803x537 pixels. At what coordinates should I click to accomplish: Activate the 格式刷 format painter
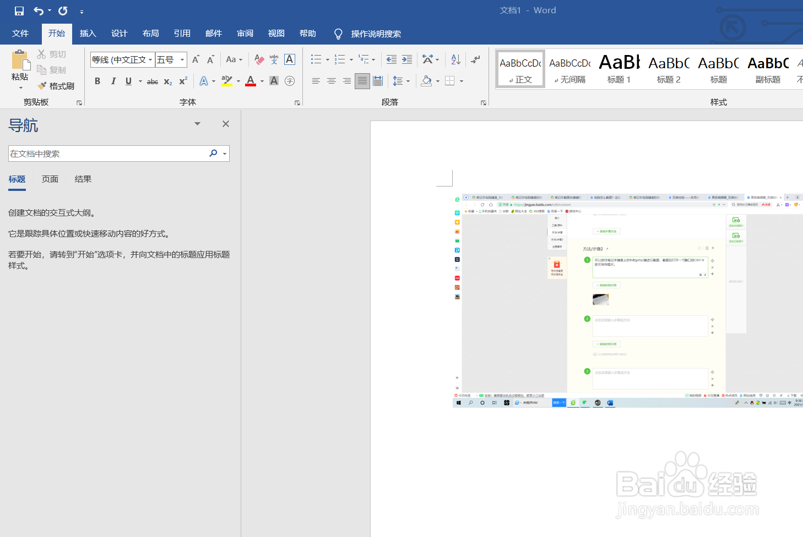(x=56, y=86)
